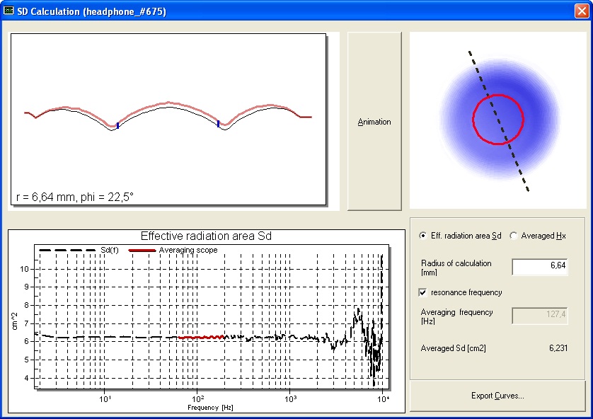Click the Animation button
Screen dimensions: 593x419
point(374,121)
